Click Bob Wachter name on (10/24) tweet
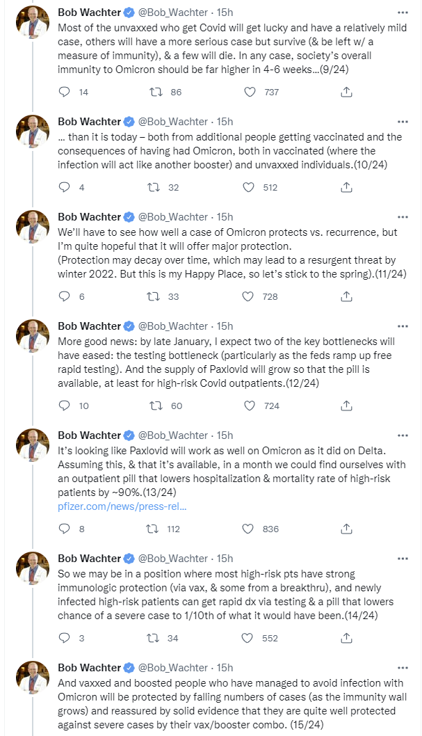 [89, 122]
